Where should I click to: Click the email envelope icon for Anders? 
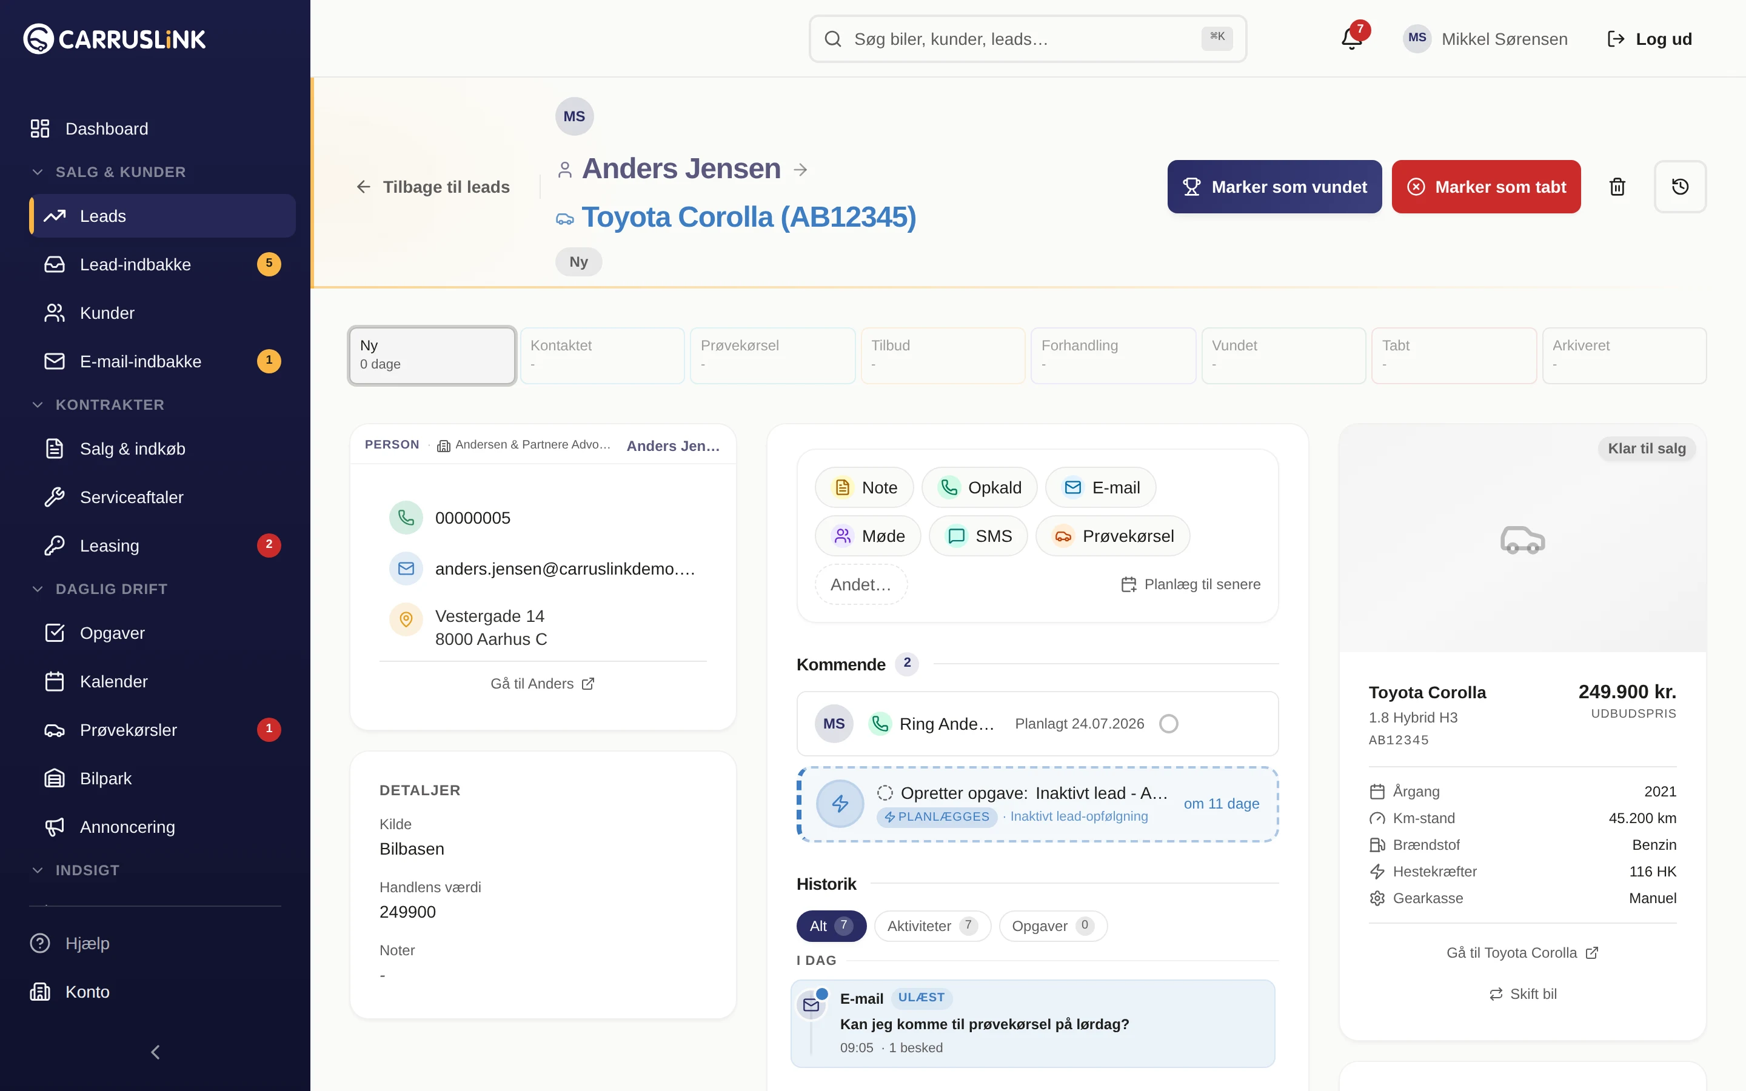click(x=406, y=569)
